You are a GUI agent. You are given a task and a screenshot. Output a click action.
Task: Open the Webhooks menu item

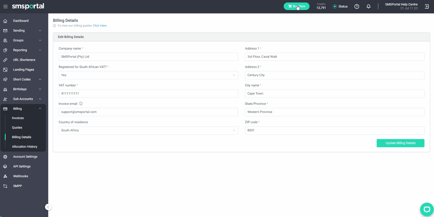click(21, 176)
